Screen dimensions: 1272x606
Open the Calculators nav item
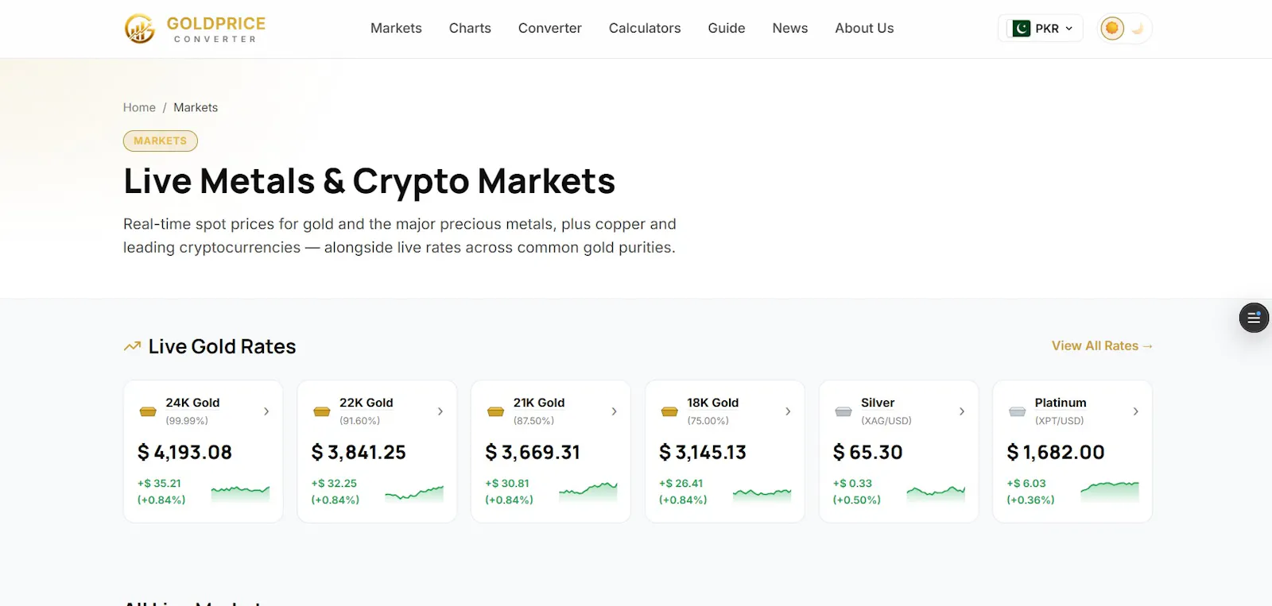[645, 29]
